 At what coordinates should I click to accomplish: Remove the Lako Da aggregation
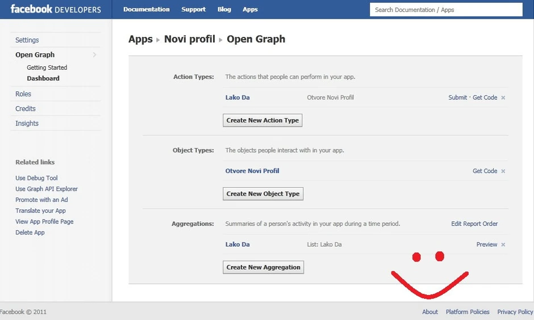click(x=503, y=245)
